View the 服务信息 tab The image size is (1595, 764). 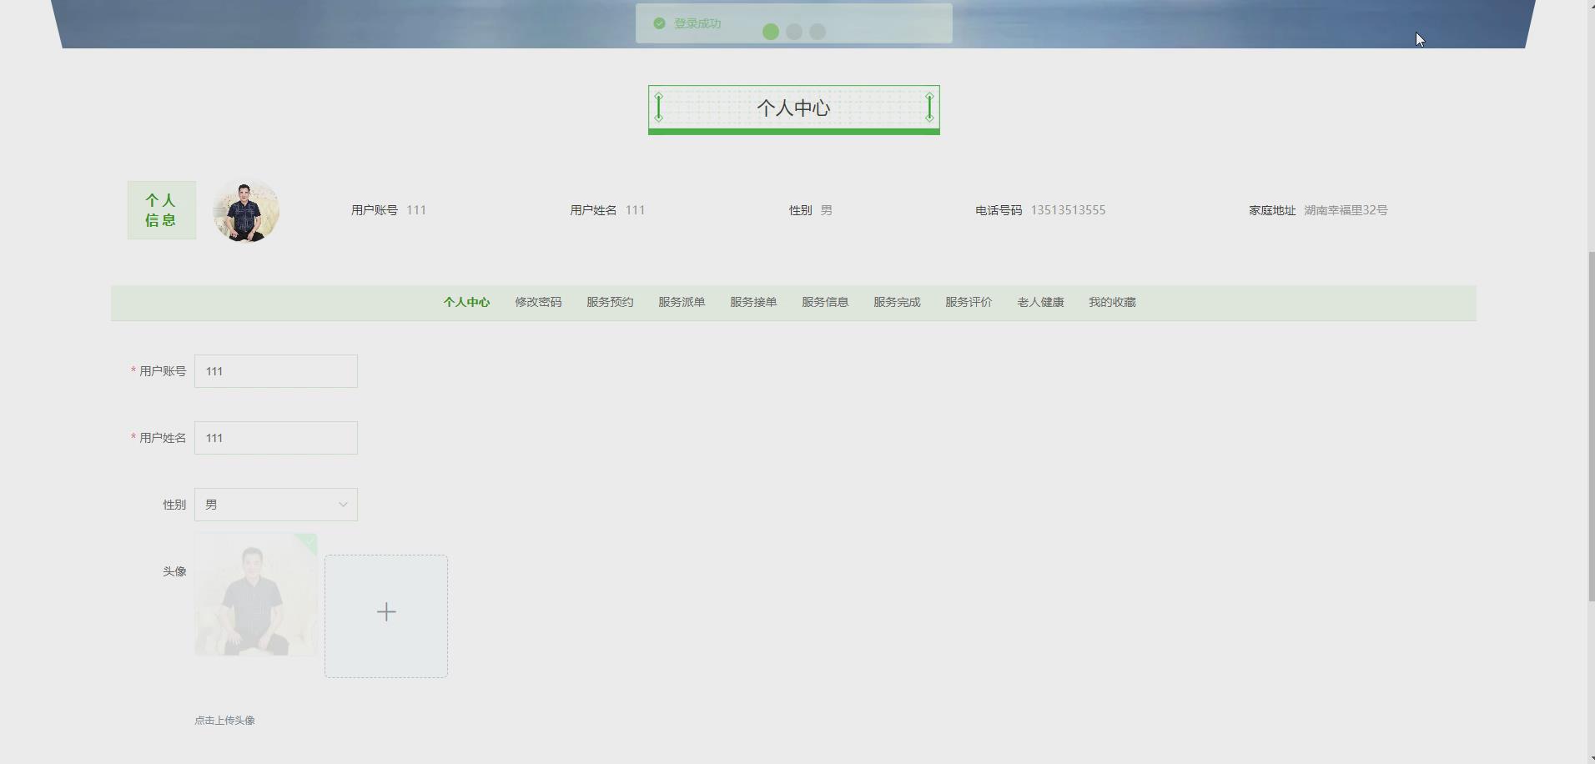pos(825,302)
